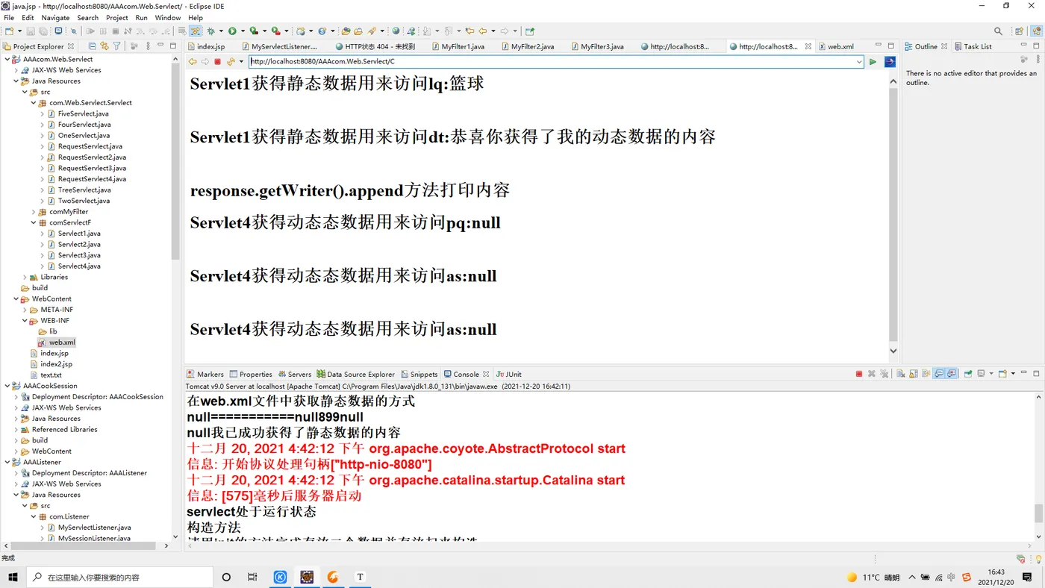
Task: Click the Open Perspective icon
Action: 1019,31
